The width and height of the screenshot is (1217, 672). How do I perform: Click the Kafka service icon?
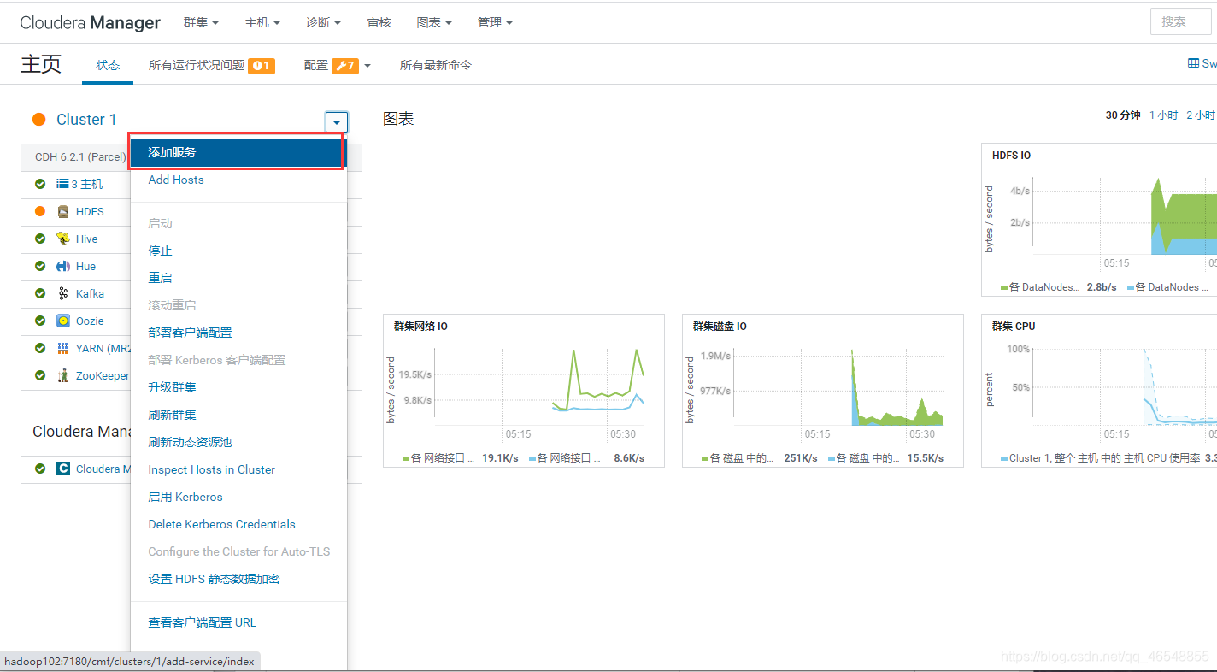coord(62,293)
